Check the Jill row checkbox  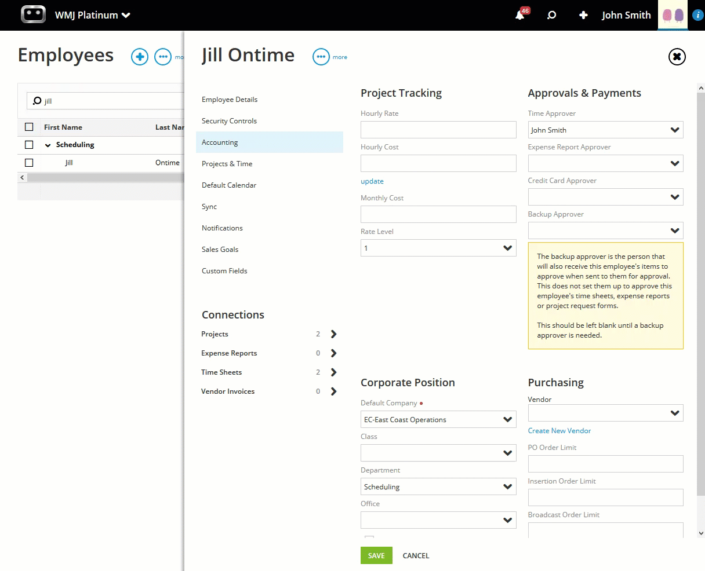29,163
